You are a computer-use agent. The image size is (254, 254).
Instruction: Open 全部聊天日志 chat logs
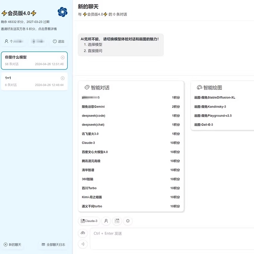[53, 244]
